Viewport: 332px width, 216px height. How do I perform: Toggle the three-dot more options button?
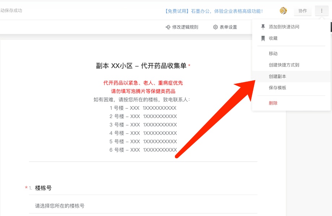click(322, 11)
